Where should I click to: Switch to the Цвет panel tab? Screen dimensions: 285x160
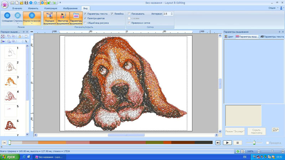coord(229,37)
